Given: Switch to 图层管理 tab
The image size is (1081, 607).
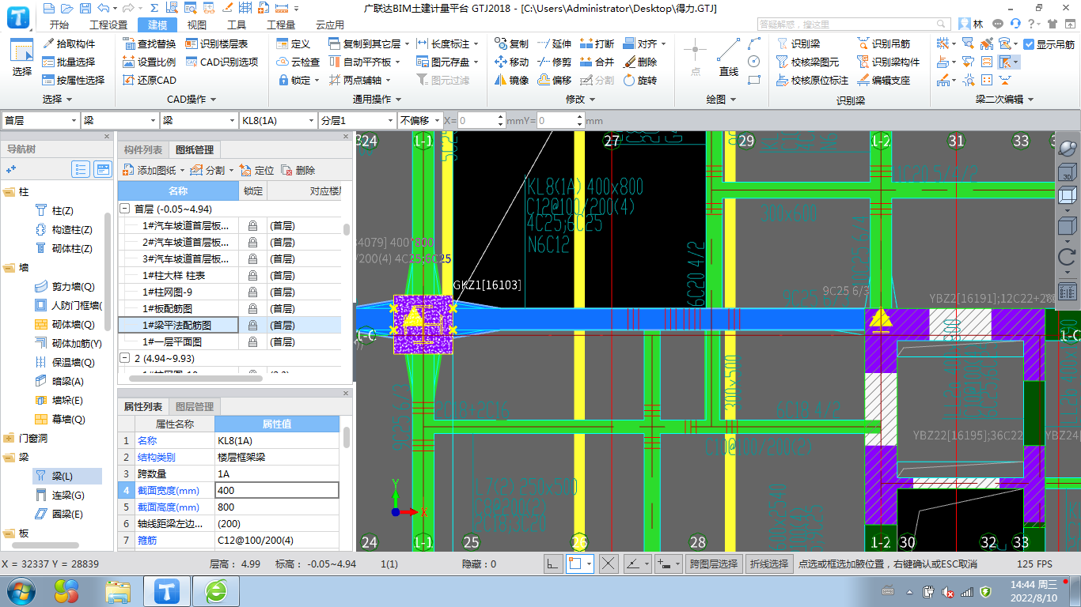Looking at the screenshot, I should (x=194, y=406).
